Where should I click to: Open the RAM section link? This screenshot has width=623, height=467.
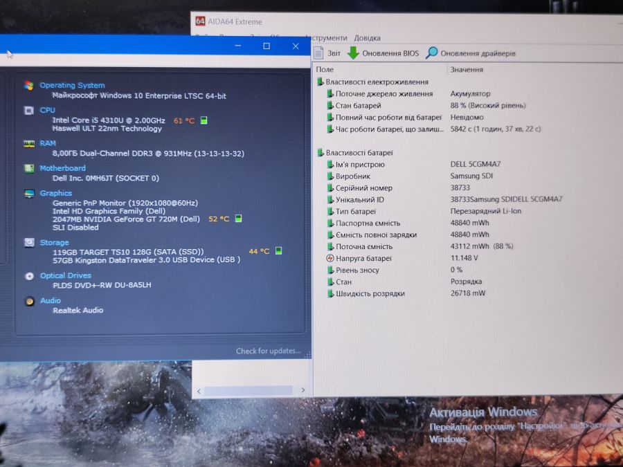(x=48, y=143)
